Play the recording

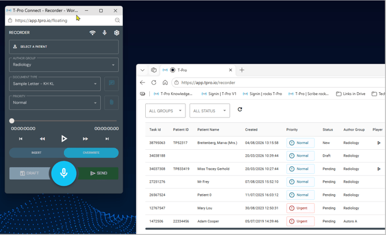64,139
